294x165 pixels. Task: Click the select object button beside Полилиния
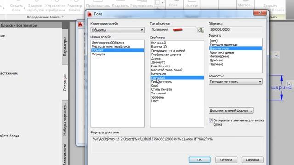click(x=201, y=30)
